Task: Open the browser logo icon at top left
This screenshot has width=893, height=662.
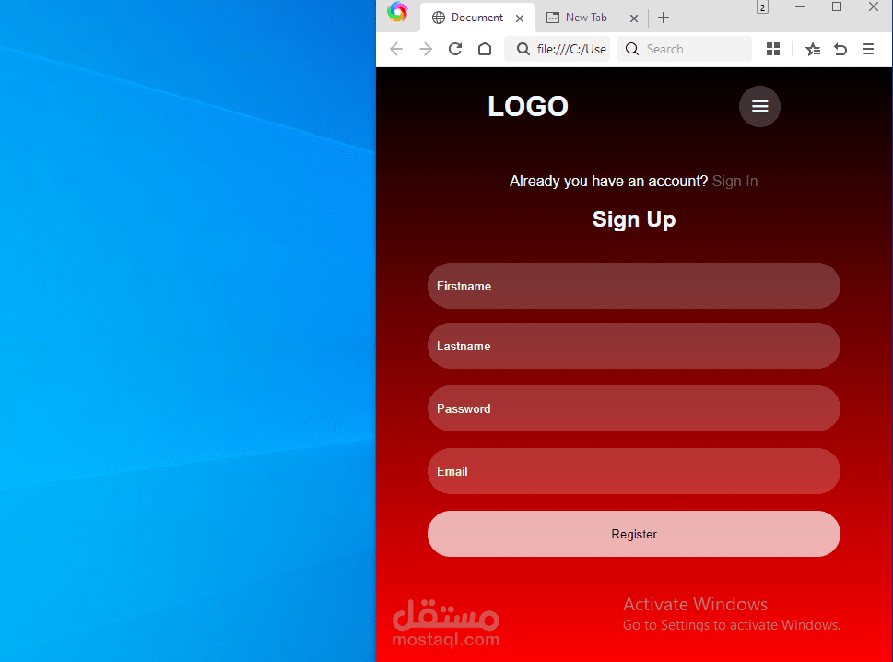Action: pos(397,12)
